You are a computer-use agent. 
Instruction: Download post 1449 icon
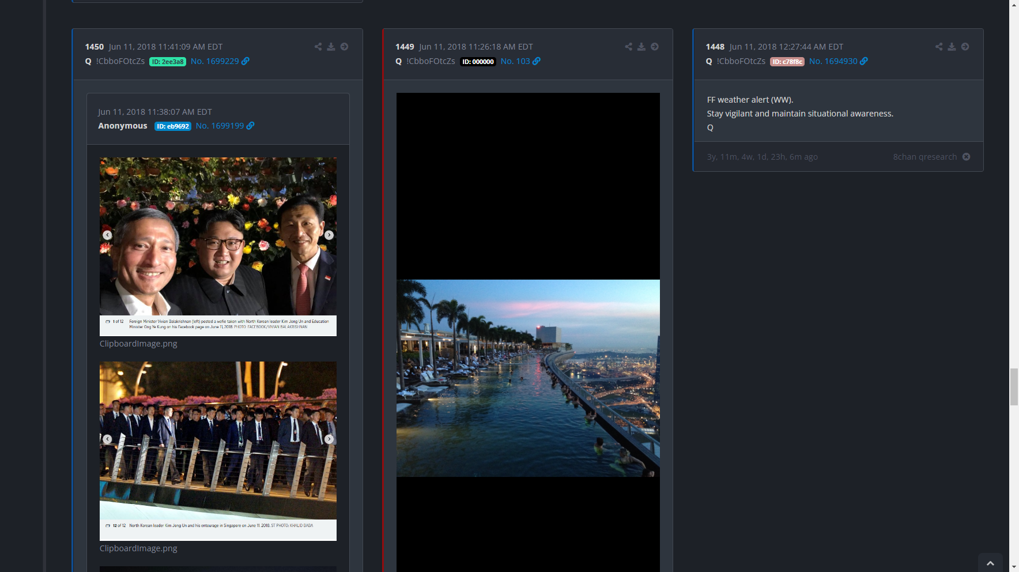[x=641, y=47]
